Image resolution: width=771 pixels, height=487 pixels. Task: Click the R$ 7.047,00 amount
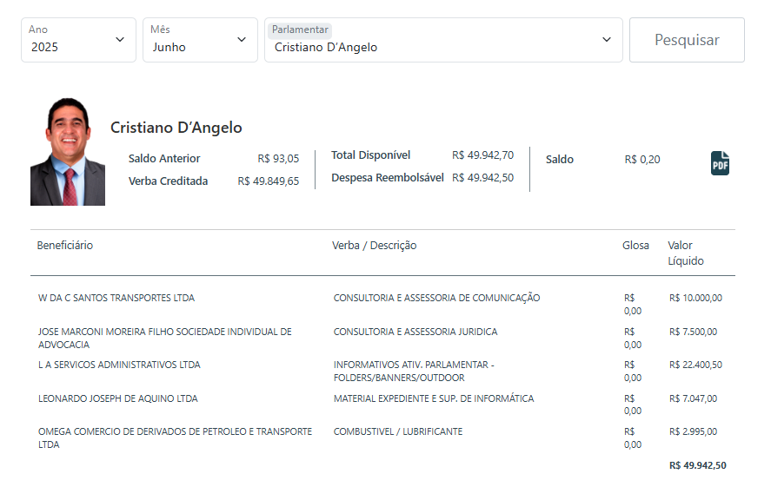click(x=693, y=398)
